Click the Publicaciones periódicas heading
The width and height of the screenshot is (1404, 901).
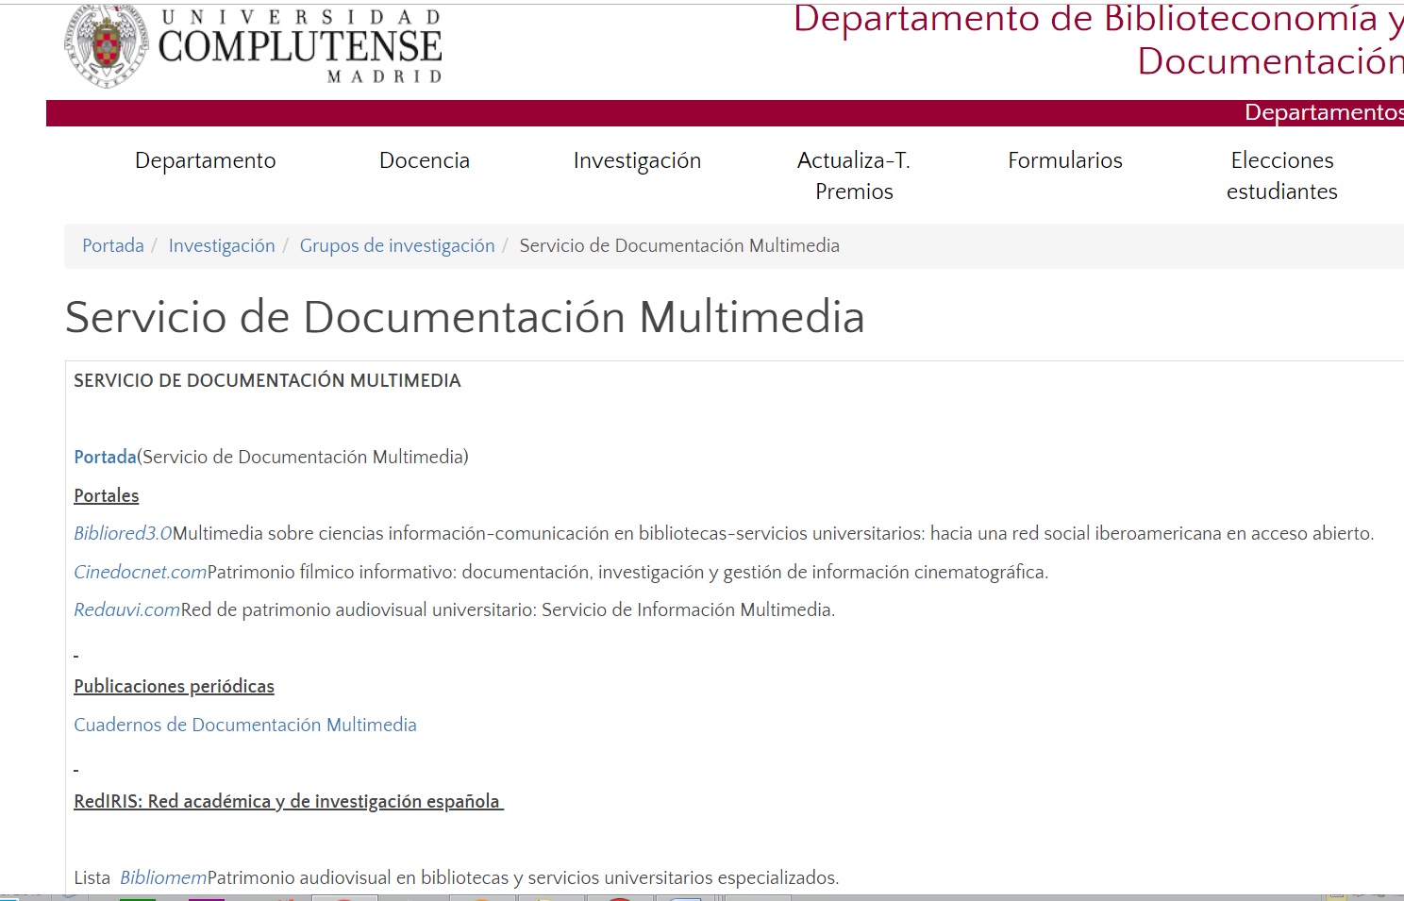[175, 686]
